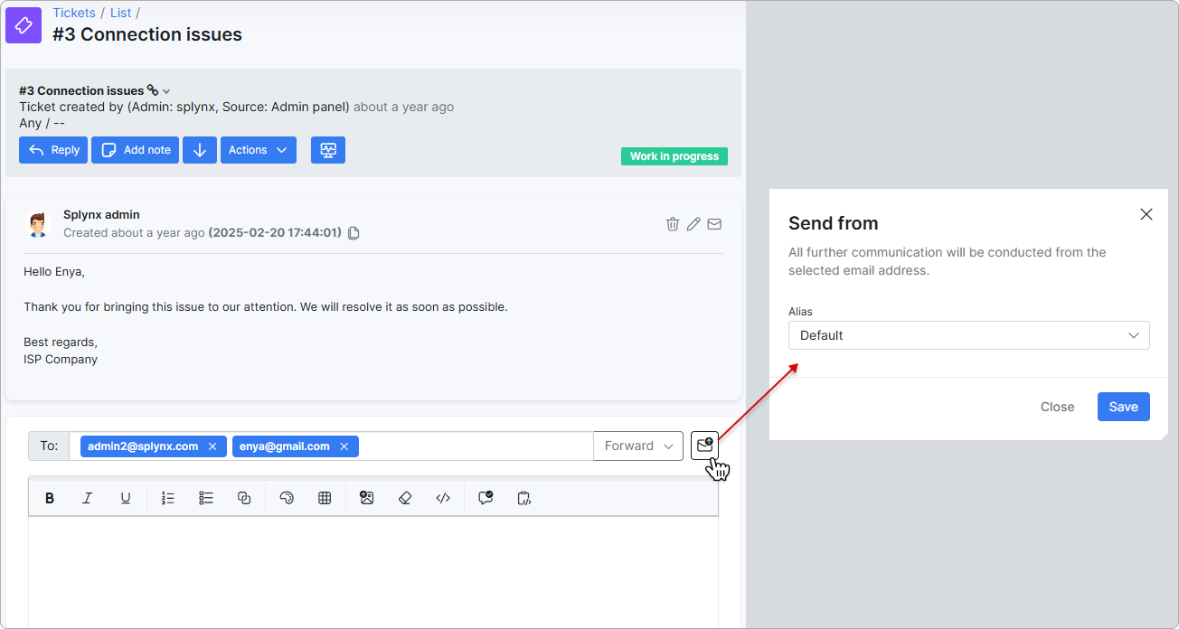Click the Bold formatting icon

tap(50, 498)
